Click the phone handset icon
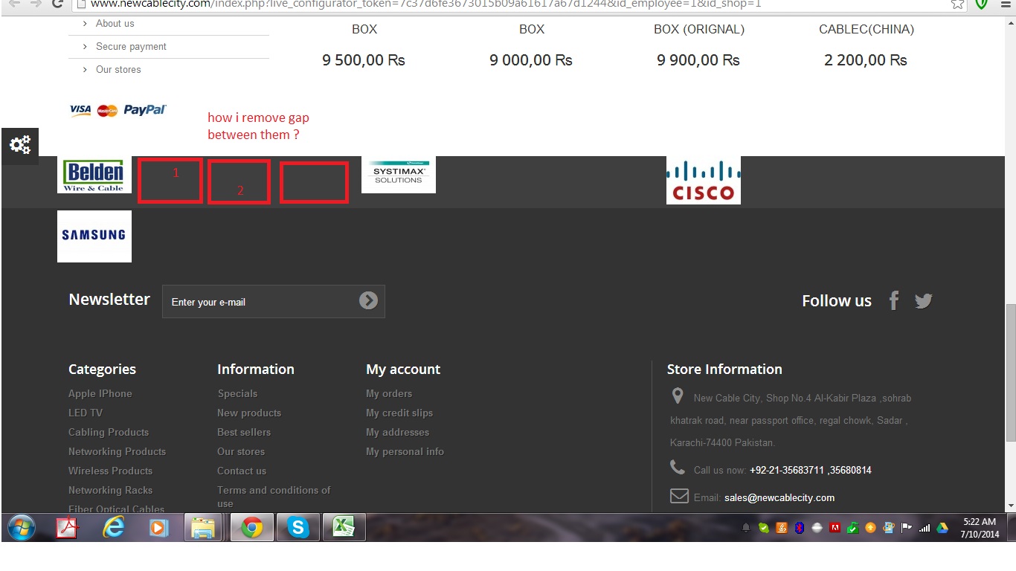 tap(678, 467)
